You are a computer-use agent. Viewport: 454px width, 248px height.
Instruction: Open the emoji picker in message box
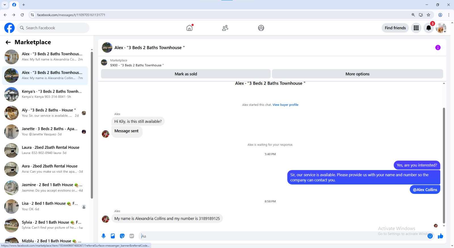pos(430,236)
